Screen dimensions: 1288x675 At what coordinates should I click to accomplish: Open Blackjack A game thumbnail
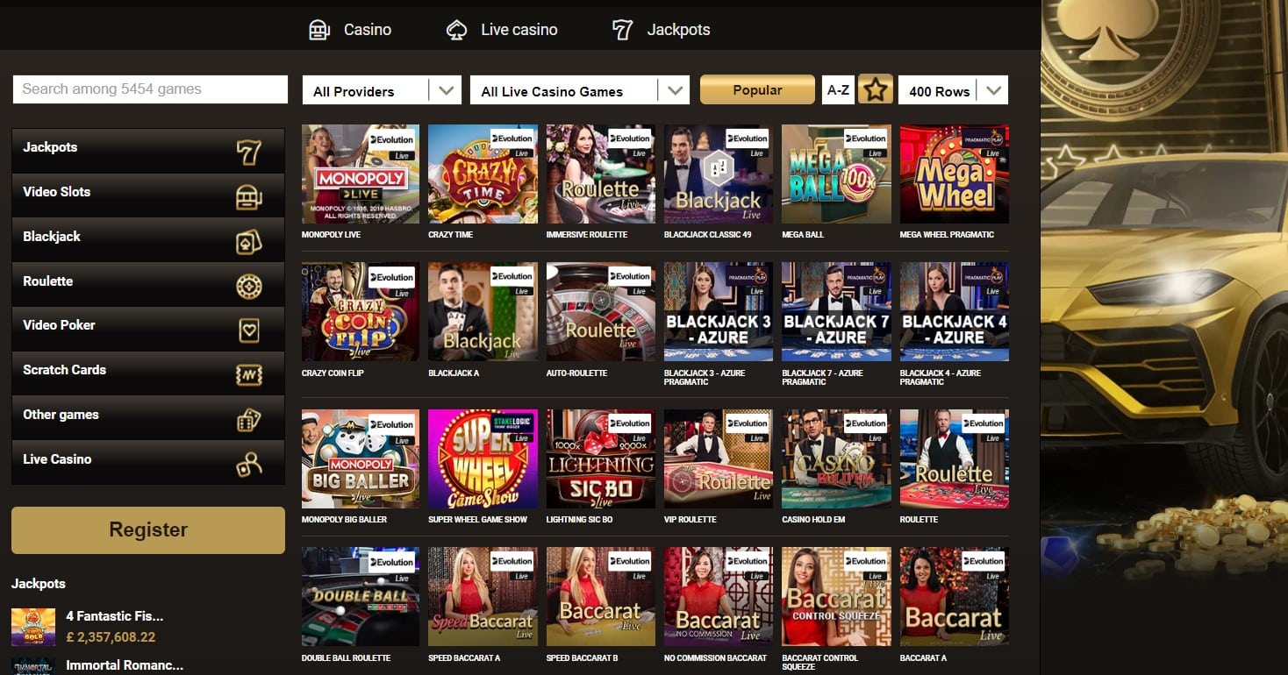click(x=483, y=311)
